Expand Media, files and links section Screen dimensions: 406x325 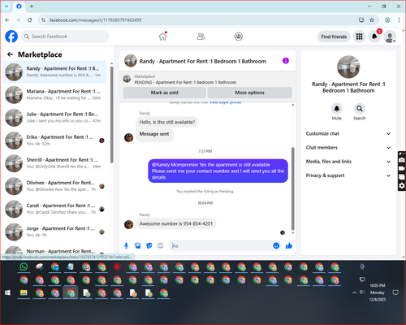[348, 162]
